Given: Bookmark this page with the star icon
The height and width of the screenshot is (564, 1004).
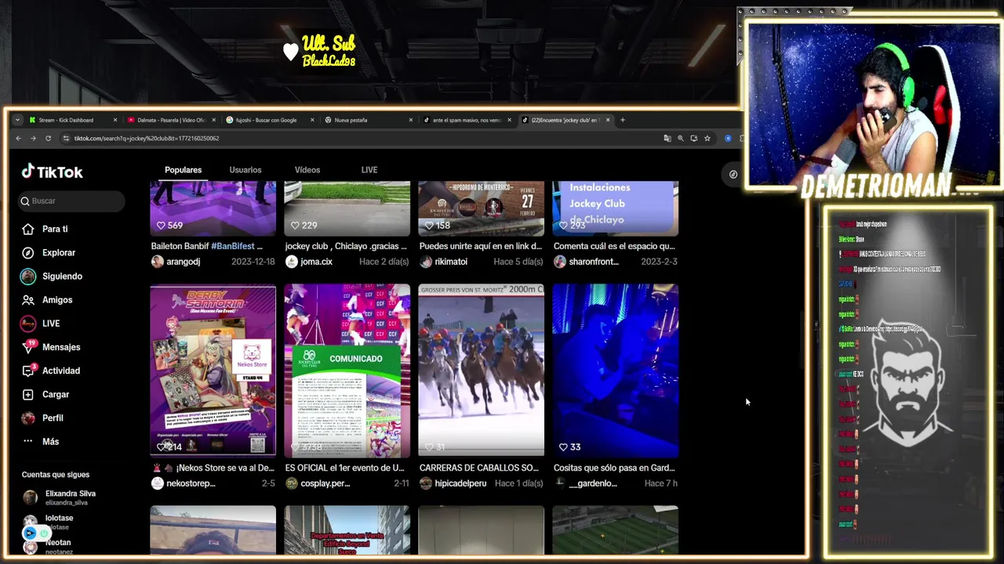Looking at the screenshot, I should coord(708,138).
